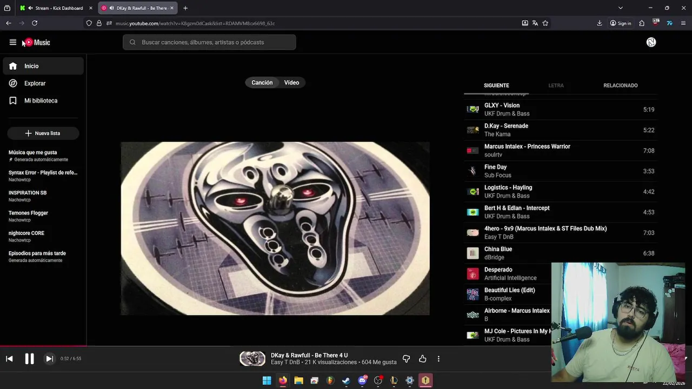Open Firefox extensions puzzle icon
The width and height of the screenshot is (692, 389).
tap(642, 23)
